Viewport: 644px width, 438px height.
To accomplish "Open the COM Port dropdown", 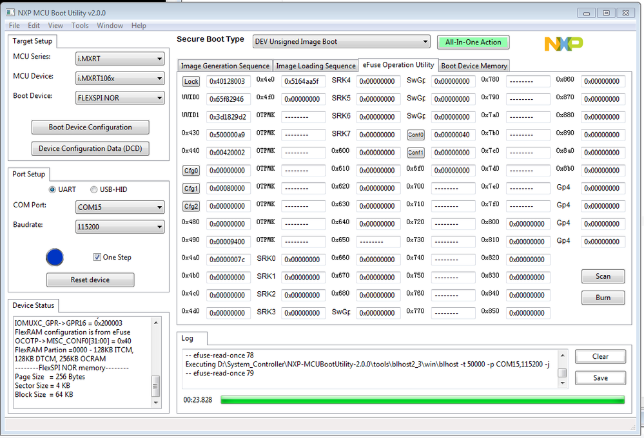I will click(x=120, y=207).
